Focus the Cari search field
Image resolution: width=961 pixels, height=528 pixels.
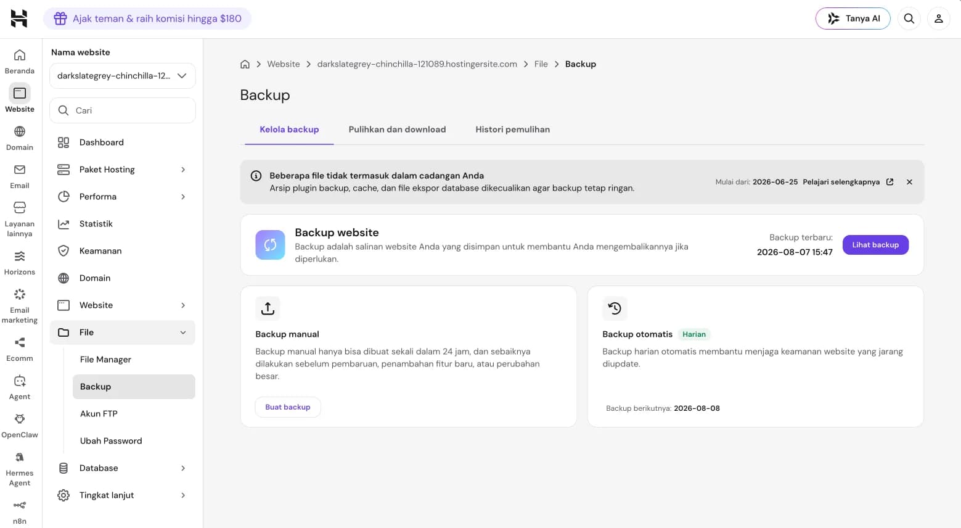coord(123,110)
